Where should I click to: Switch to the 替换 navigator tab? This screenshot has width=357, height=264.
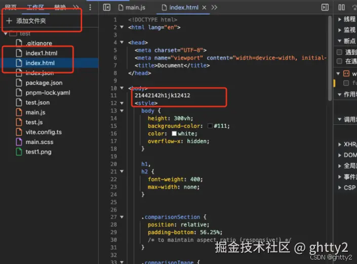pyautogui.click(x=60, y=8)
